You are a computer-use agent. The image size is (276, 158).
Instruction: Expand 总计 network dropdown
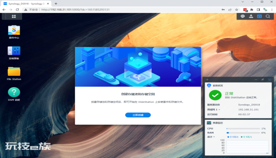tap(214, 137)
